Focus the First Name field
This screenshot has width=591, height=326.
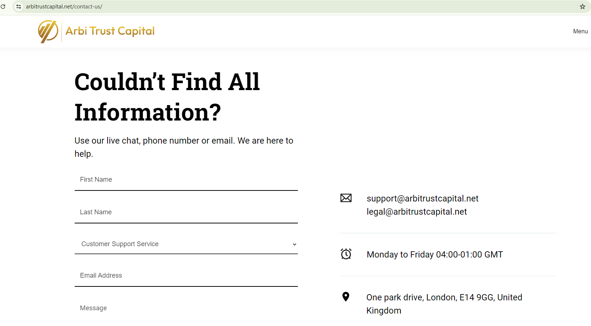click(x=186, y=180)
